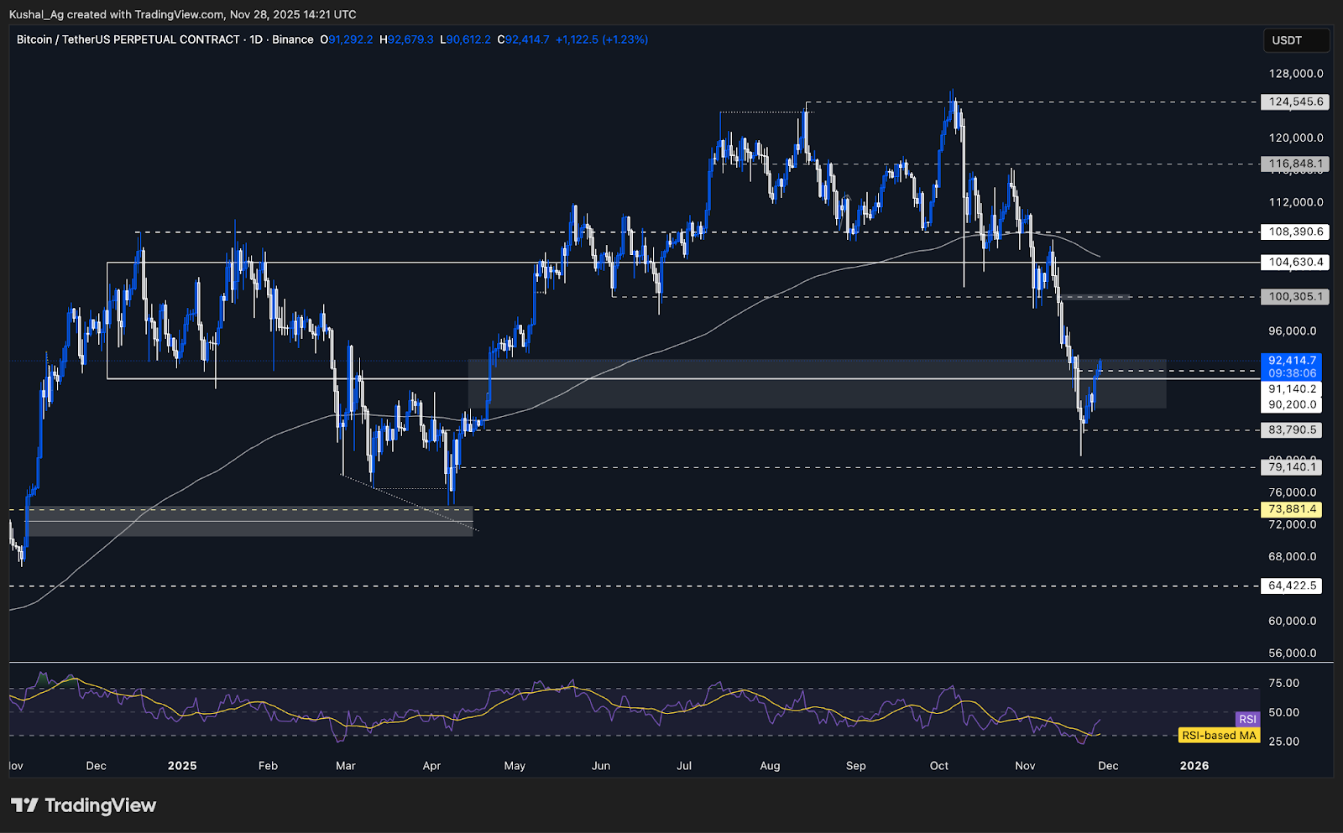This screenshot has height=833, width=1343.
Task: Click the Bitcoin / TetherUS symbol title
Action: 128,39
